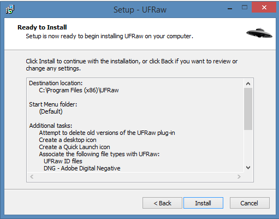Click the setup installer icon in title bar
This screenshot has width=279, height=219.
point(10,9)
